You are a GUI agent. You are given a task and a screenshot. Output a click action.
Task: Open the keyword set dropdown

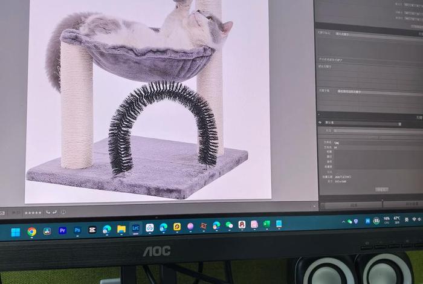[380, 92]
